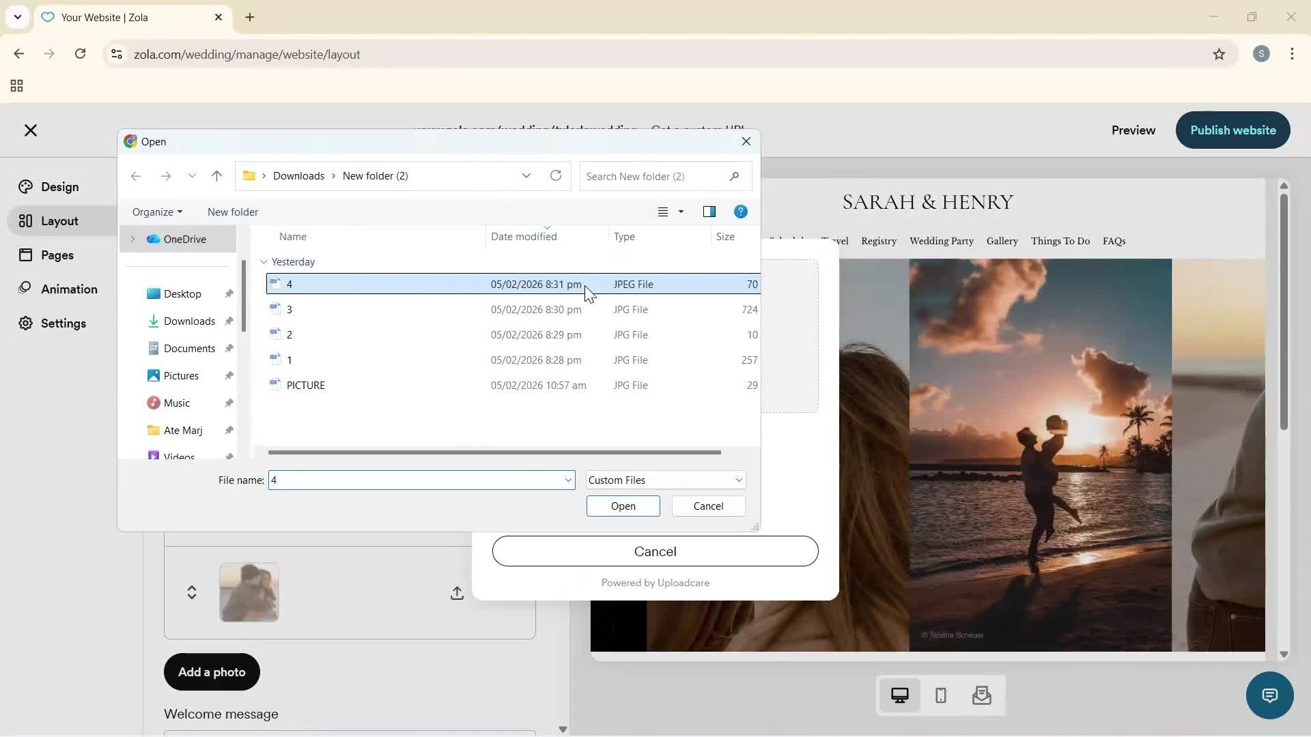Image resolution: width=1311 pixels, height=737 pixels.
Task: Click the Publish website button
Action: tap(1232, 130)
